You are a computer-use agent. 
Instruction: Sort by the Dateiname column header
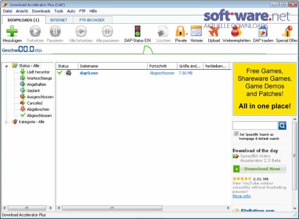tap(113, 66)
